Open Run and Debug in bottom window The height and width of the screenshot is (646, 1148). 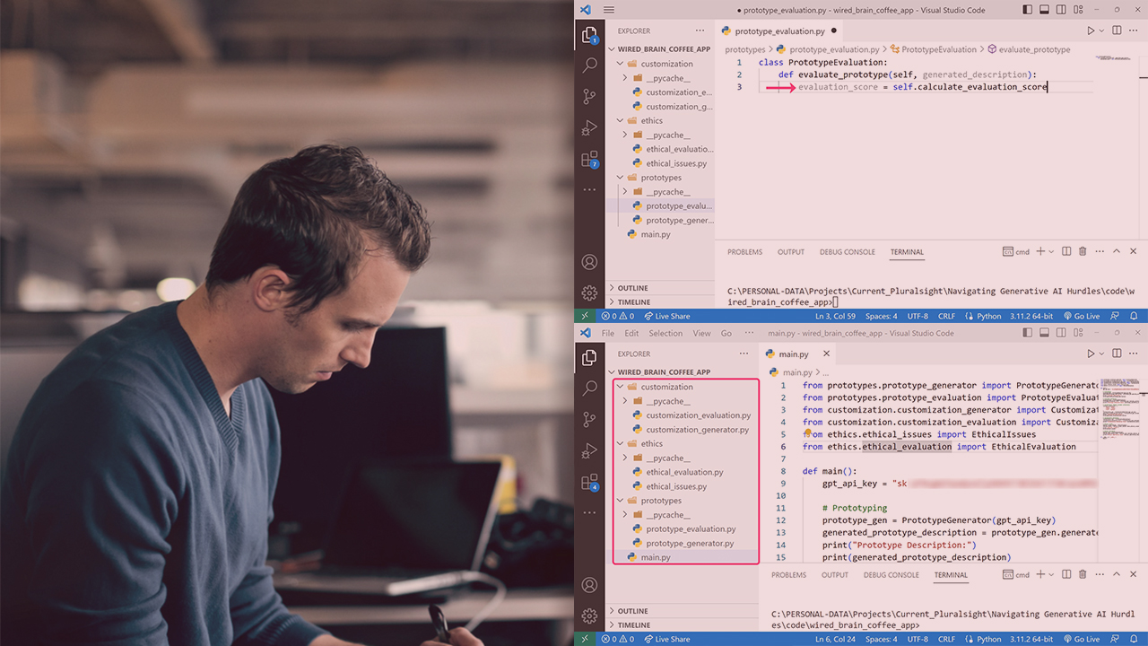[589, 450]
